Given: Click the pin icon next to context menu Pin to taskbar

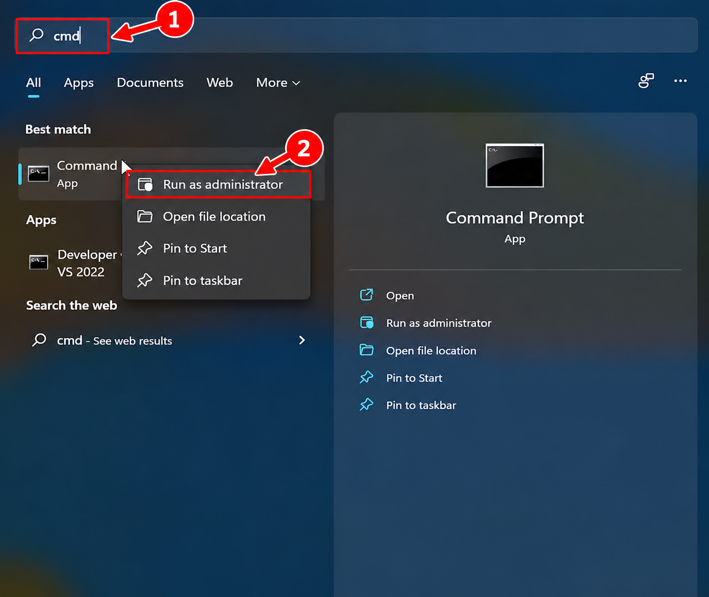Looking at the screenshot, I should click(x=145, y=281).
